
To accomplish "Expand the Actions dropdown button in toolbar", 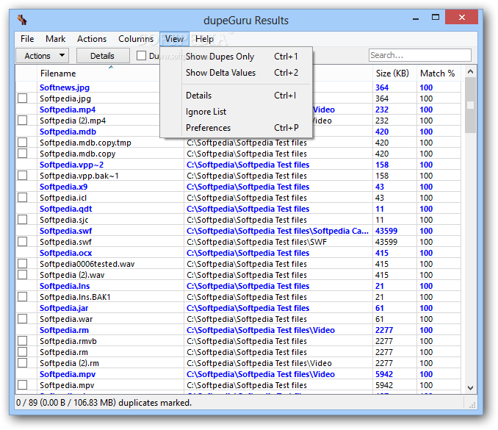I will (42, 56).
